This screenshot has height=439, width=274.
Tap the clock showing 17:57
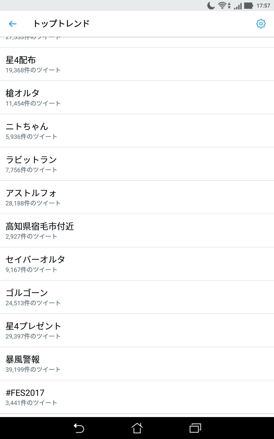coord(263,5)
